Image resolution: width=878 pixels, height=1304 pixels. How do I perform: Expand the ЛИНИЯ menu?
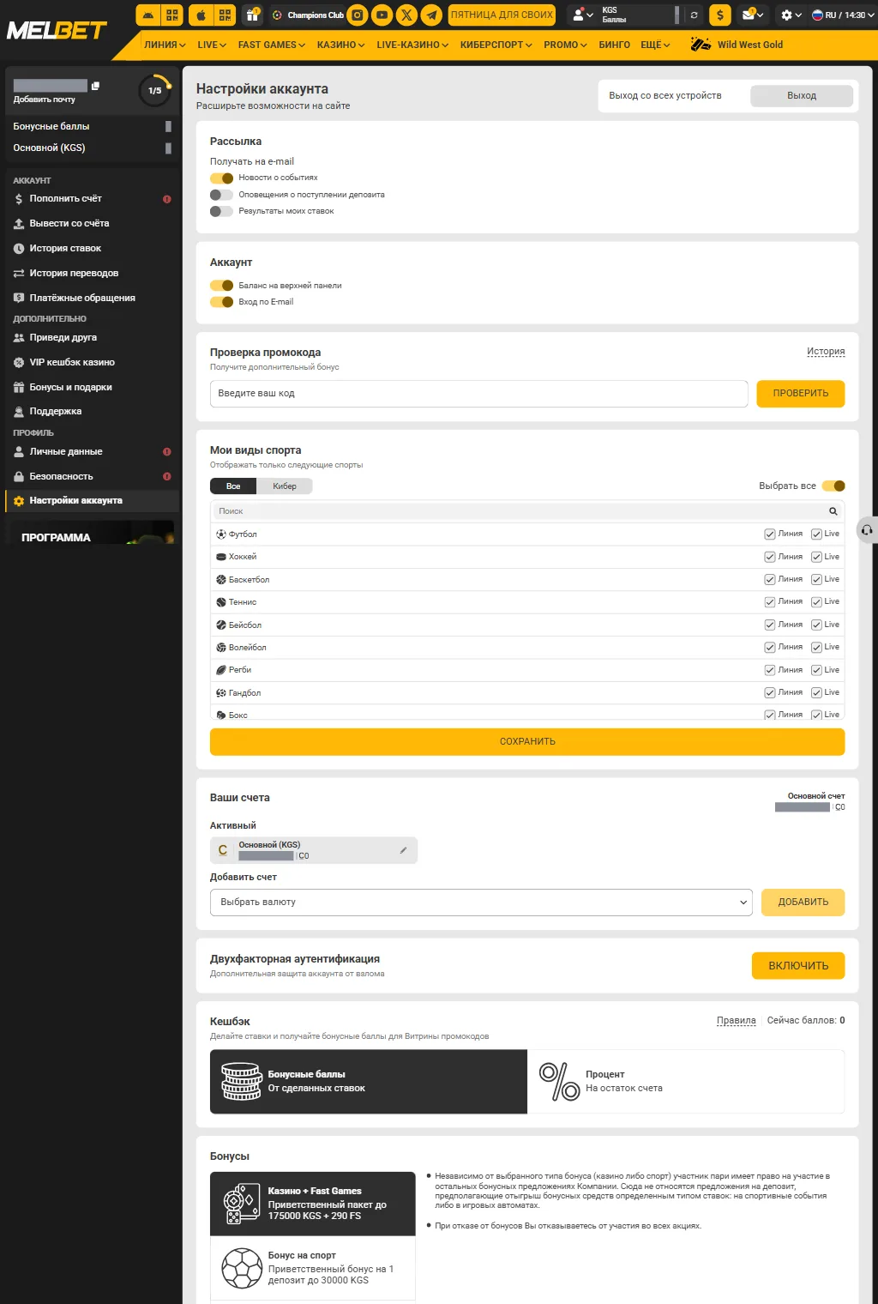coord(165,45)
